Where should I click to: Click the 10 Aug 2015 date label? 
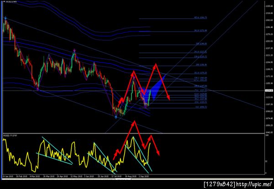click(131, 176)
